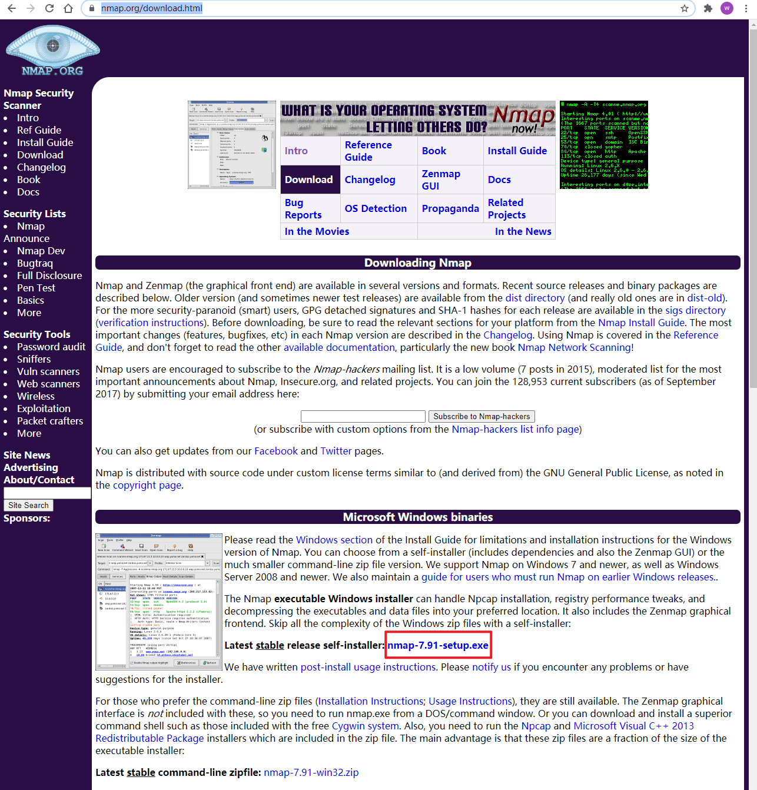The image size is (757, 790).
Task: Open the Facebook link
Action: pyautogui.click(x=276, y=451)
